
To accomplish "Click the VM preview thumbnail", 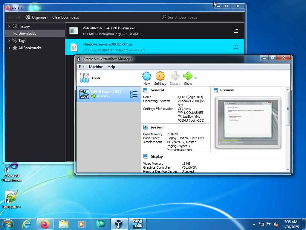I will (x=248, y=122).
